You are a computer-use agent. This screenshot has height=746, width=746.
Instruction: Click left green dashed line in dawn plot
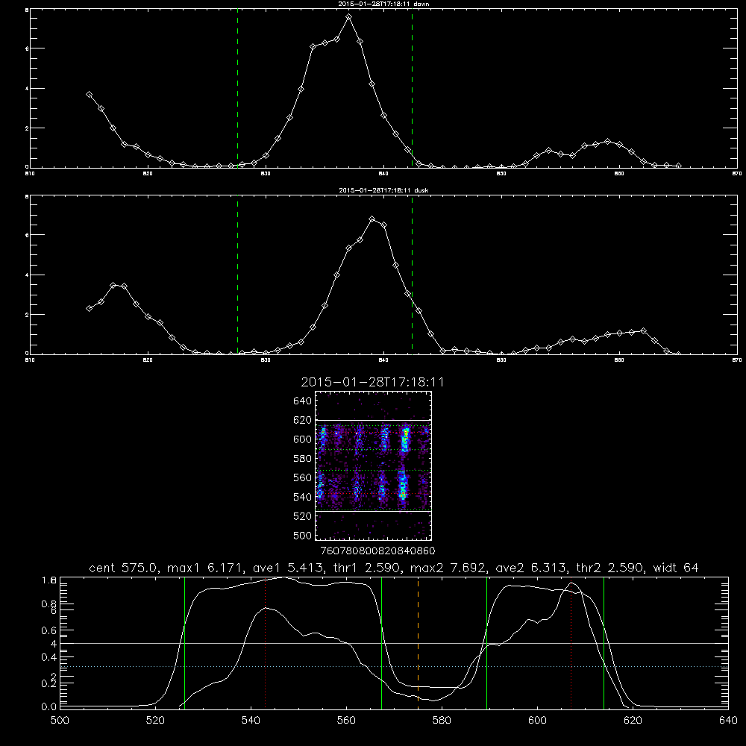tap(237, 88)
